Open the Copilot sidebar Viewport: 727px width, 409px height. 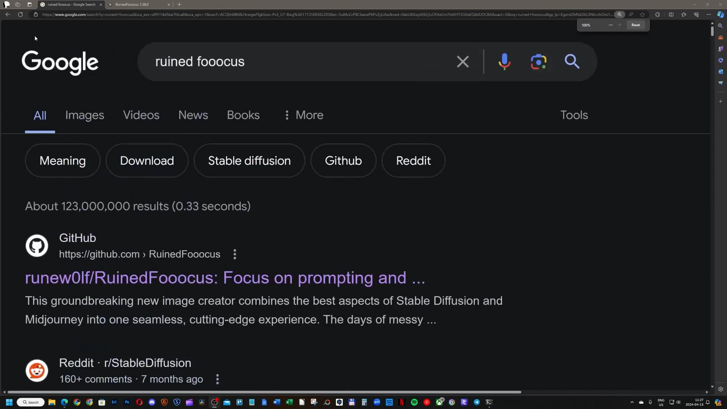[x=721, y=14]
